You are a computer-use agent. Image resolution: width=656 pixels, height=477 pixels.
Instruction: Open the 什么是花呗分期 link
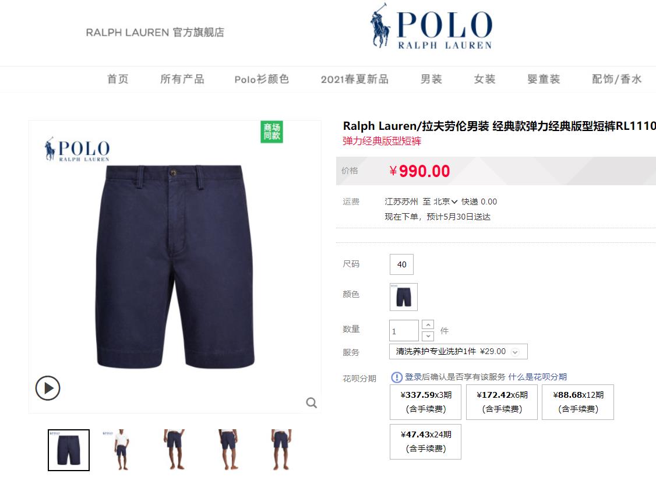[x=538, y=377]
